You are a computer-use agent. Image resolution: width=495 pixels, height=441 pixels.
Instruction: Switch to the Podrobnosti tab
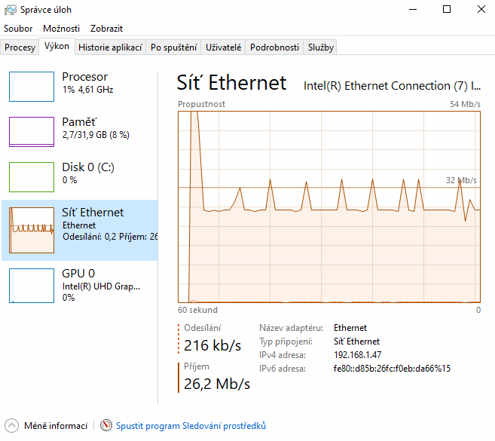pos(274,47)
